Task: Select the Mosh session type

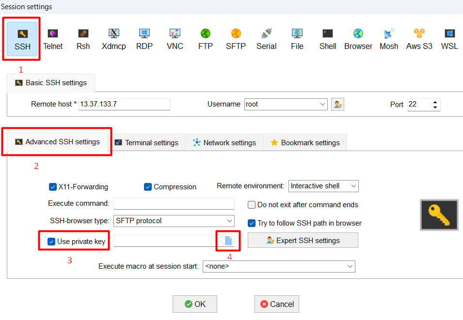Action: click(x=389, y=39)
